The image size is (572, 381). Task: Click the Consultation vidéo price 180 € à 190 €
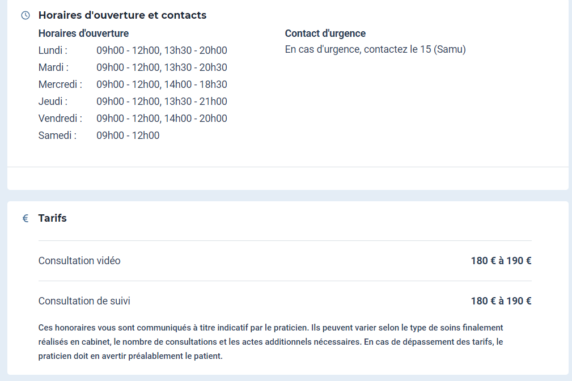(501, 261)
